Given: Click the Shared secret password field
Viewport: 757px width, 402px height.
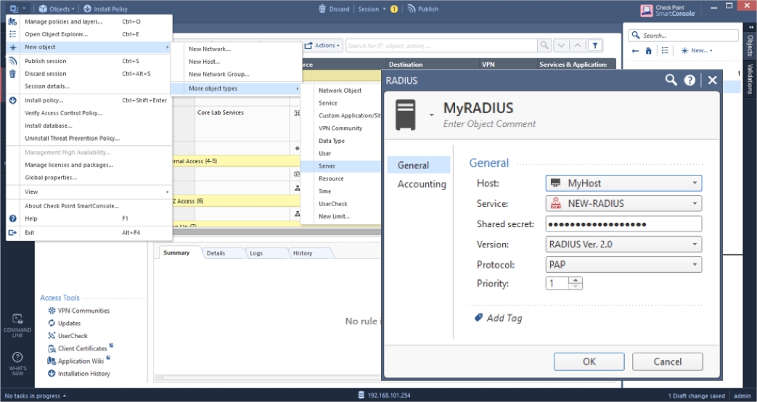Looking at the screenshot, I should (623, 224).
